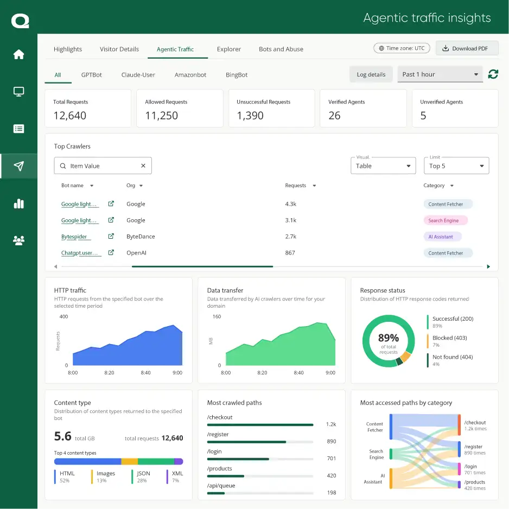Open the Google light link in Content Fetcher row
Screen dimensions: 509x509
tap(79, 204)
